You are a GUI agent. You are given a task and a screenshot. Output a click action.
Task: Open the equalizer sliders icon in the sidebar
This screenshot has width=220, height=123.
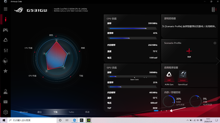point(6,50)
